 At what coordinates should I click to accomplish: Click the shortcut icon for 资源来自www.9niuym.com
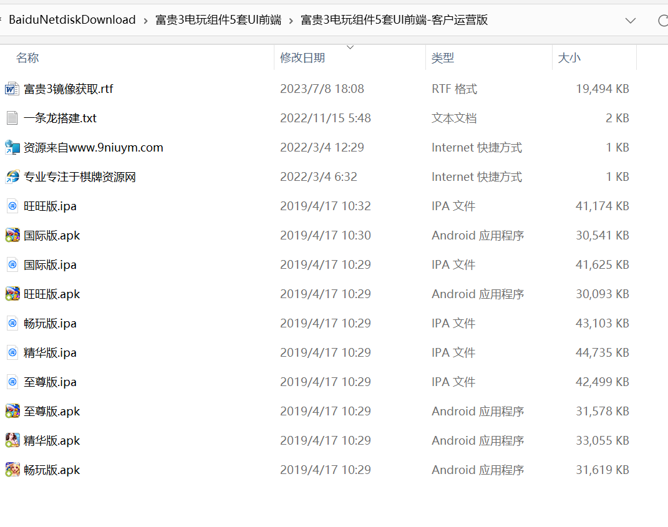click(12, 148)
